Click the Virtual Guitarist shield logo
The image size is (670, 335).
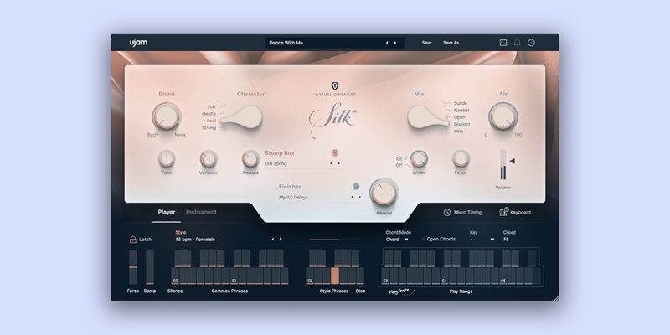click(x=335, y=86)
